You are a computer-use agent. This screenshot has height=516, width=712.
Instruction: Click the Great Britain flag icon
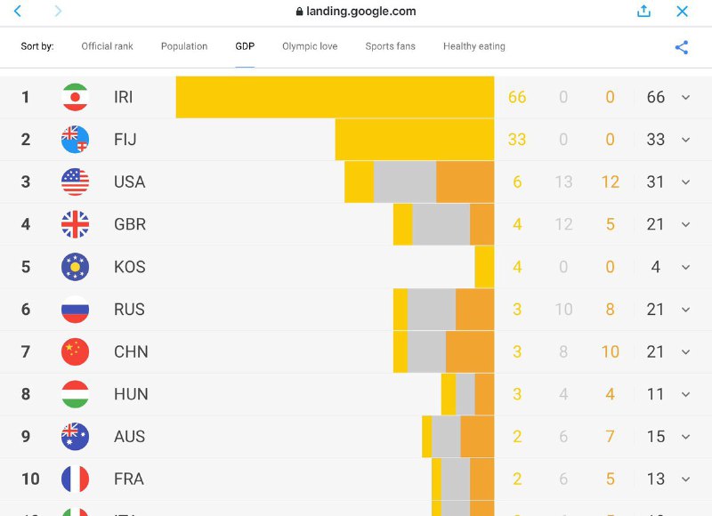click(x=75, y=224)
